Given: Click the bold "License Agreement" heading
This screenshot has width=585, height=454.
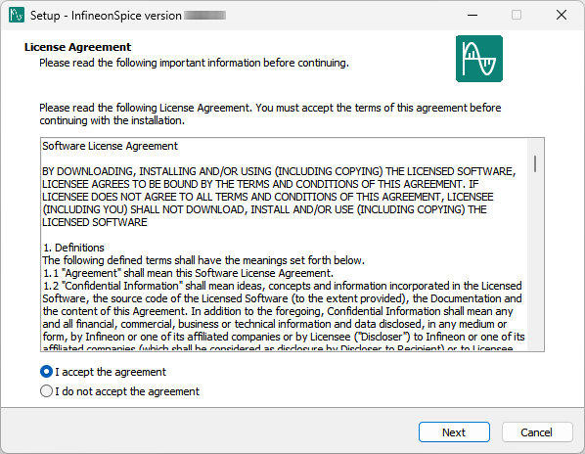Looking at the screenshot, I should click(77, 47).
